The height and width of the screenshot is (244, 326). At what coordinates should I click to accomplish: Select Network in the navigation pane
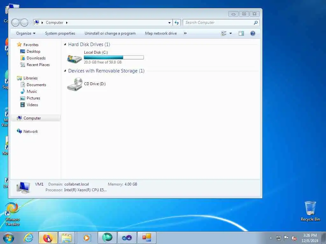tap(31, 131)
